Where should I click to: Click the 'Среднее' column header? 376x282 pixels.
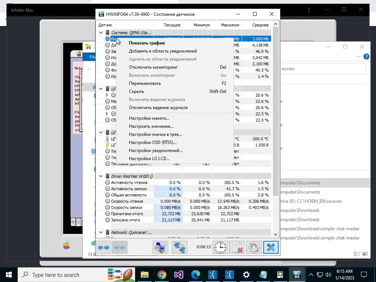[x=256, y=25]
